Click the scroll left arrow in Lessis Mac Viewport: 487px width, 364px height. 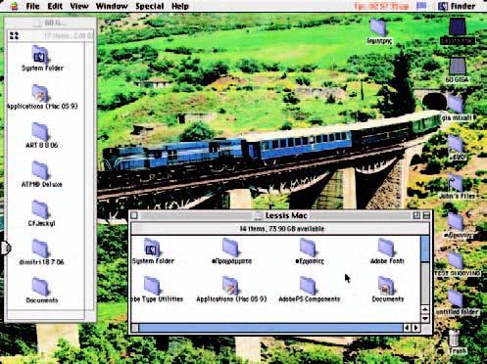pos(407,328)
